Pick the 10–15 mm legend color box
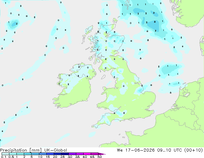 pyautogui.click(x=42, y=154)
